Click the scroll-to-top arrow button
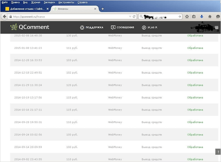Viewport: 221px width, 162px height. pos(217,152)
